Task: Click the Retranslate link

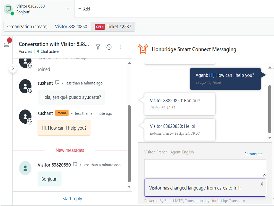Action: (253, 154)
